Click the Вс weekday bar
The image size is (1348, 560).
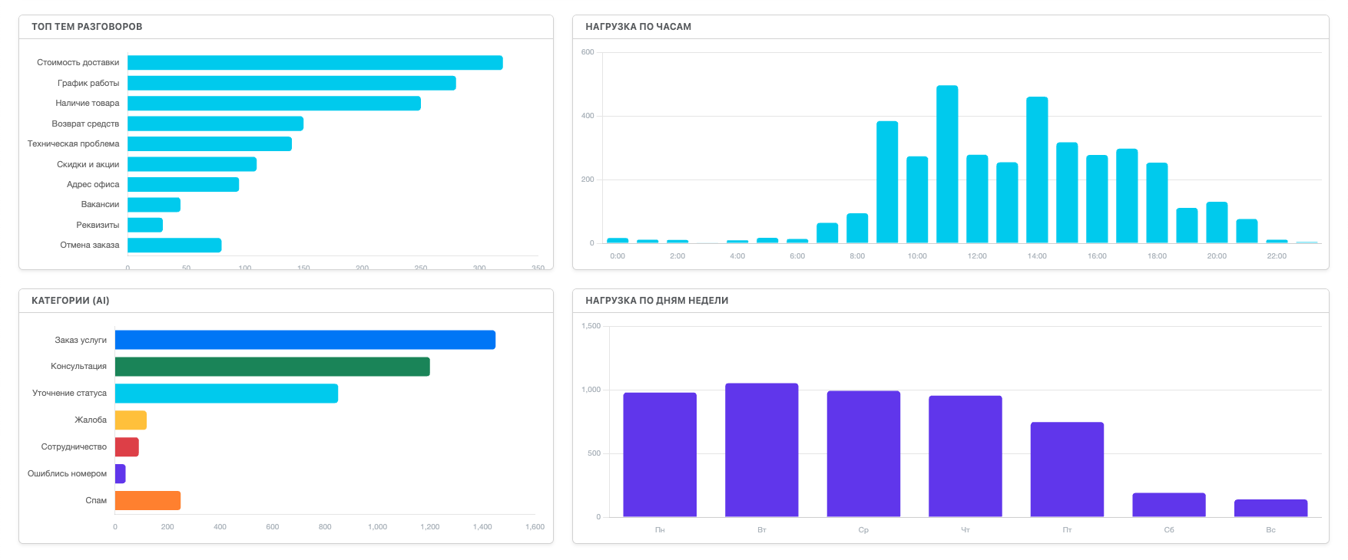coord(1270,508)
